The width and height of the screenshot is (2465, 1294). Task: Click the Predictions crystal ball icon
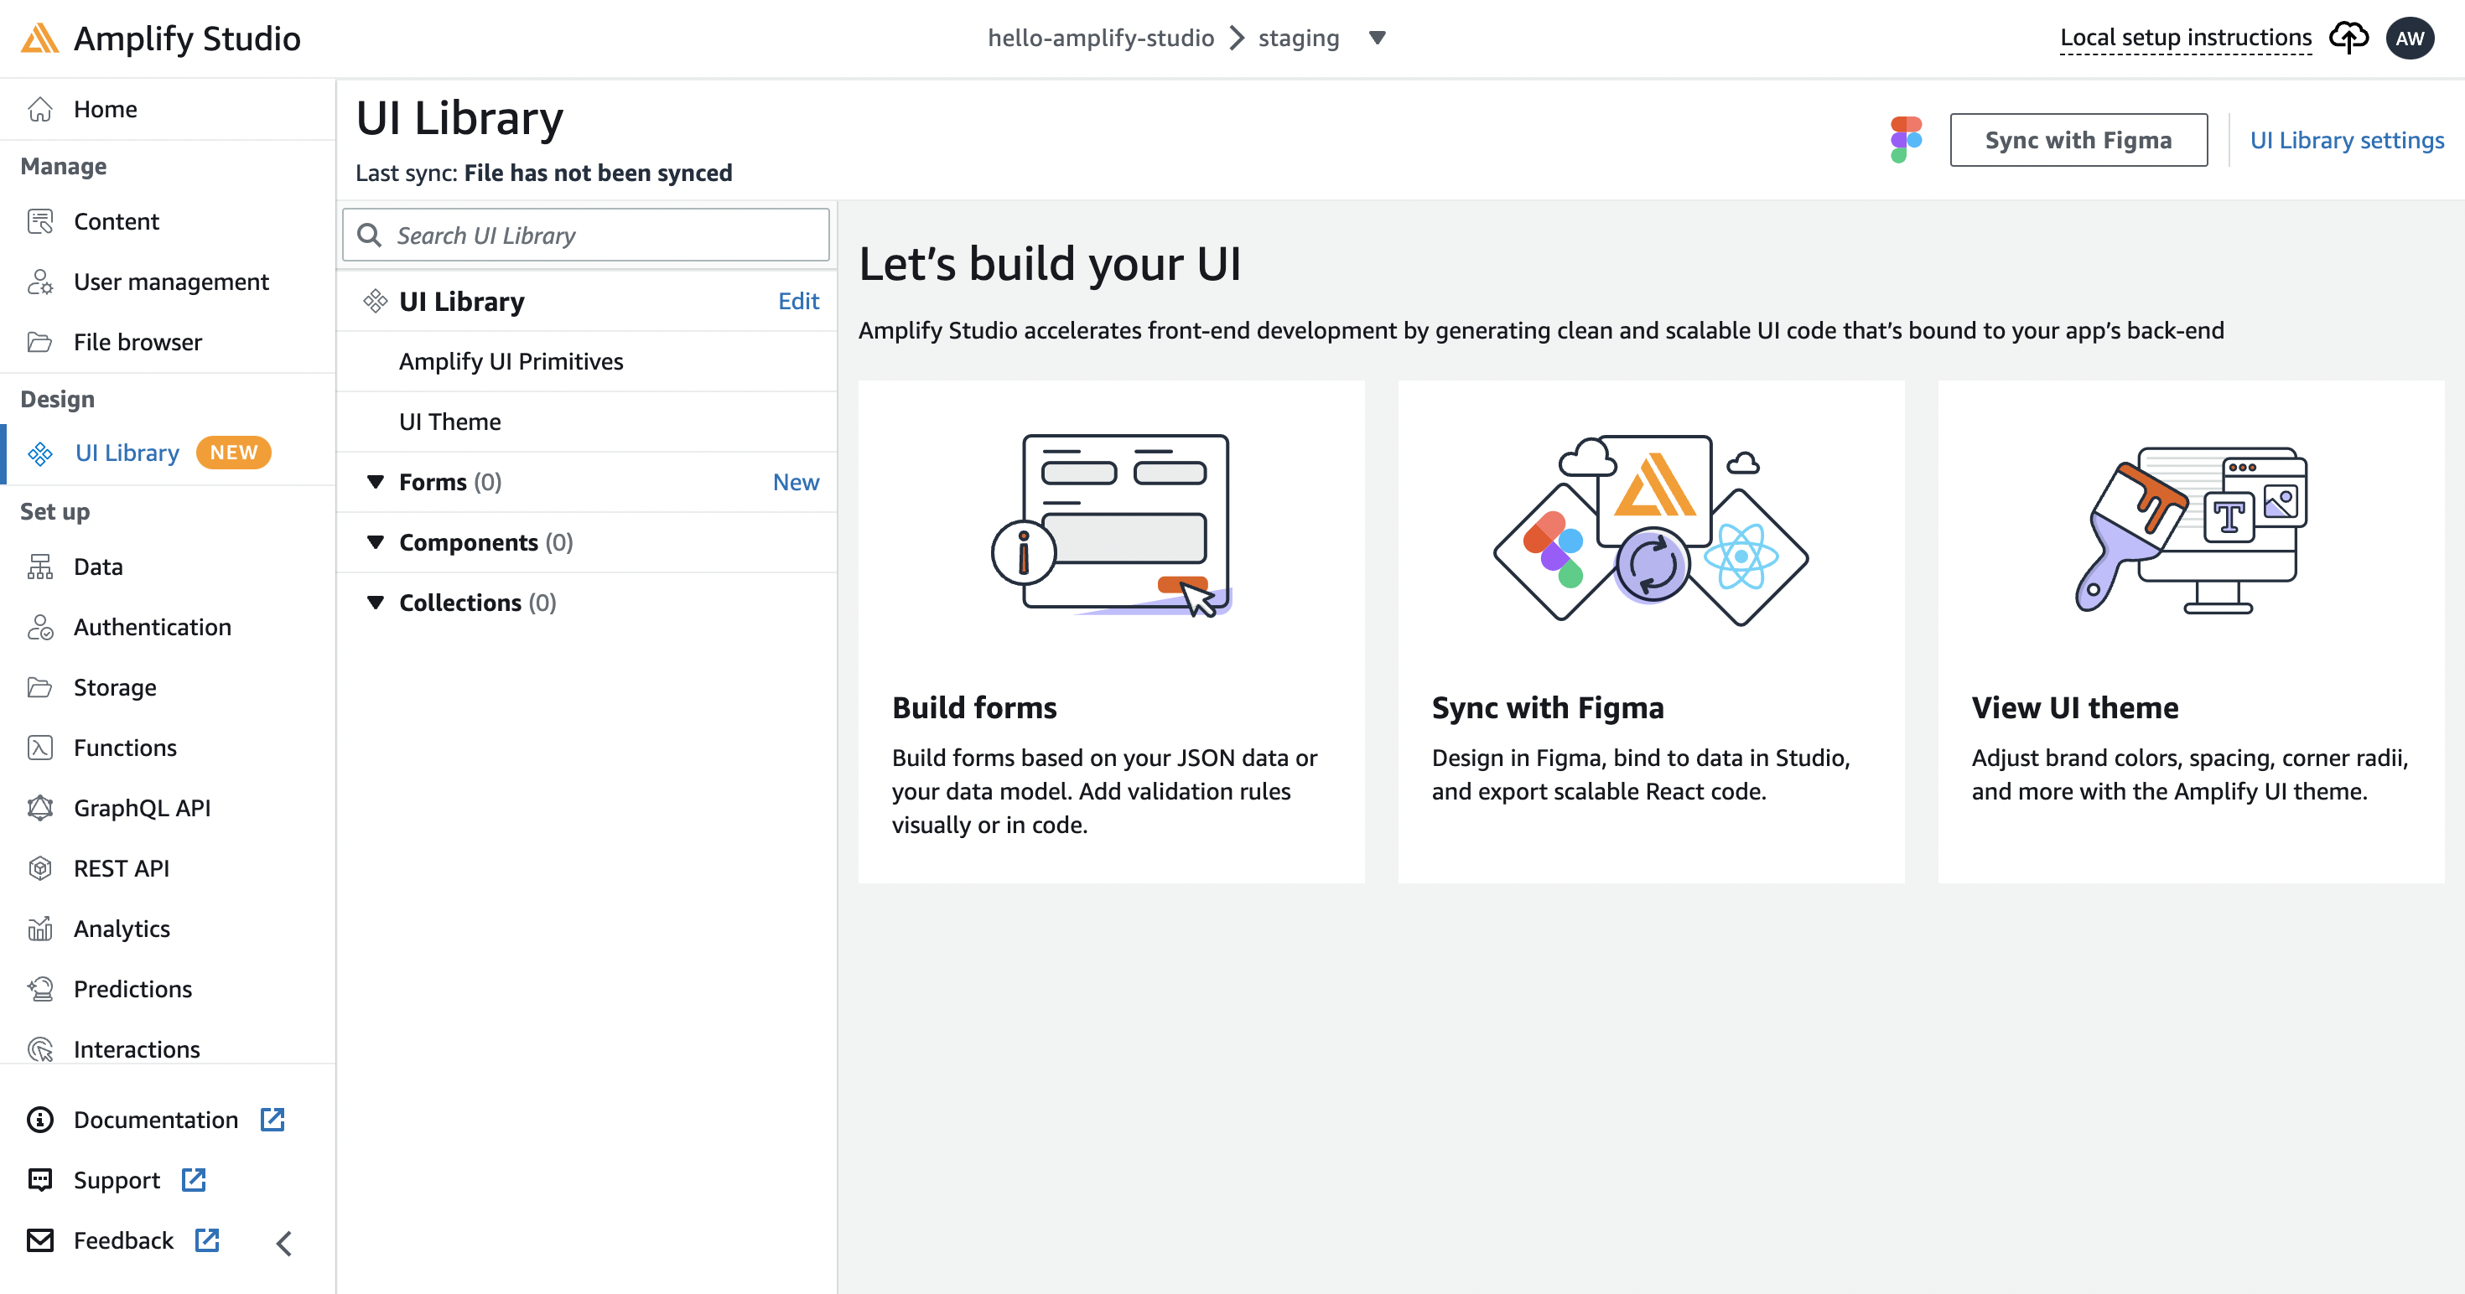[40, 988]
